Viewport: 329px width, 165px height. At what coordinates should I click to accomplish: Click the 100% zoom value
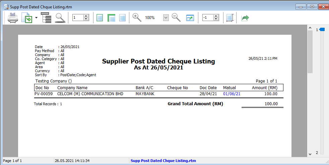pos(150,18)
